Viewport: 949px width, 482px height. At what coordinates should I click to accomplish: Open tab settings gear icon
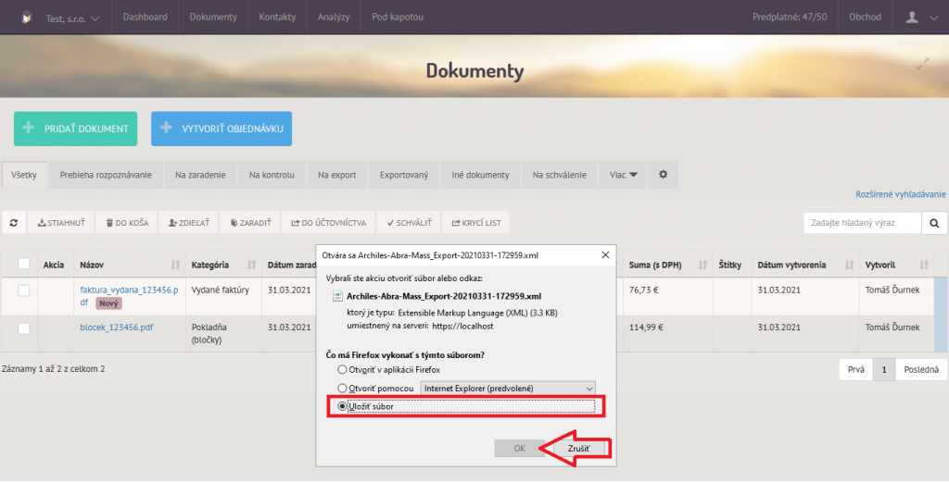tap(663, 174)
